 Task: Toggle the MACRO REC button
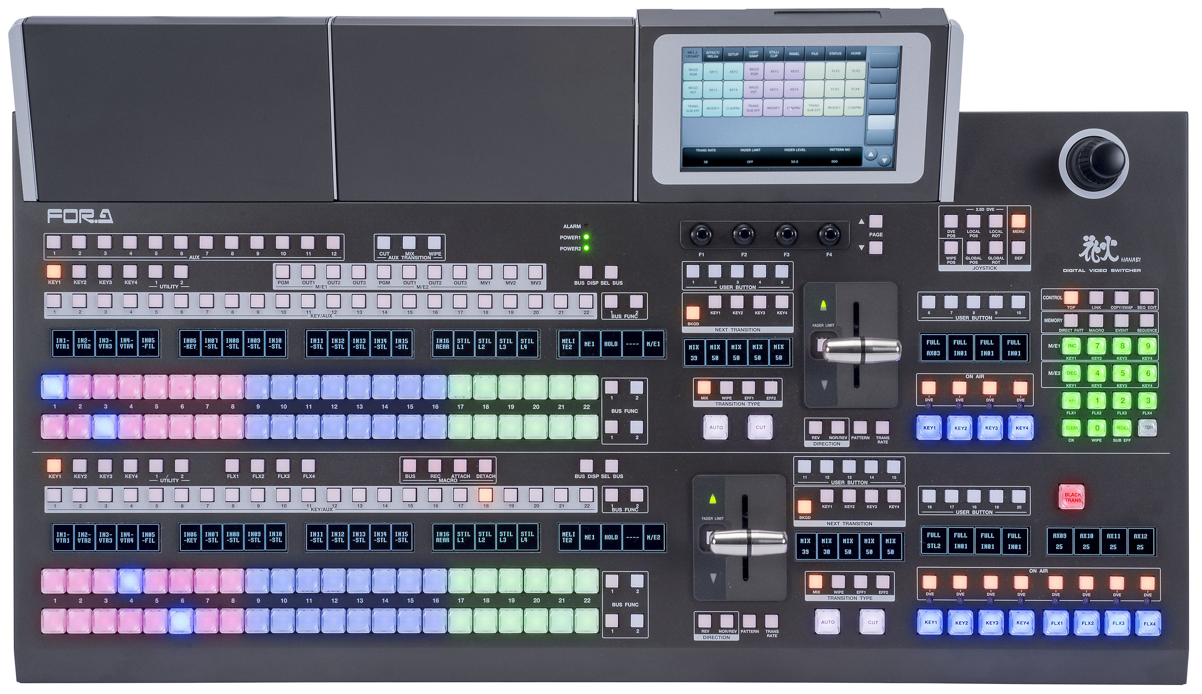434,465
